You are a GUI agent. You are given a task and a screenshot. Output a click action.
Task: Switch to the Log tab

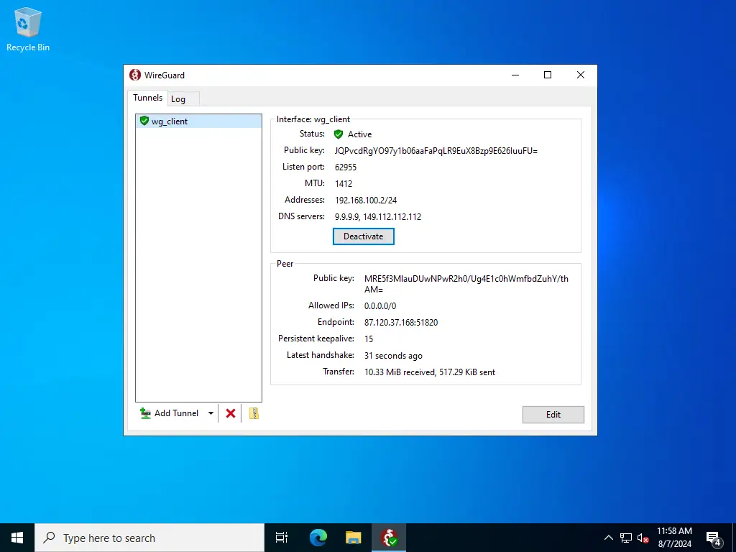pos(178,99)
